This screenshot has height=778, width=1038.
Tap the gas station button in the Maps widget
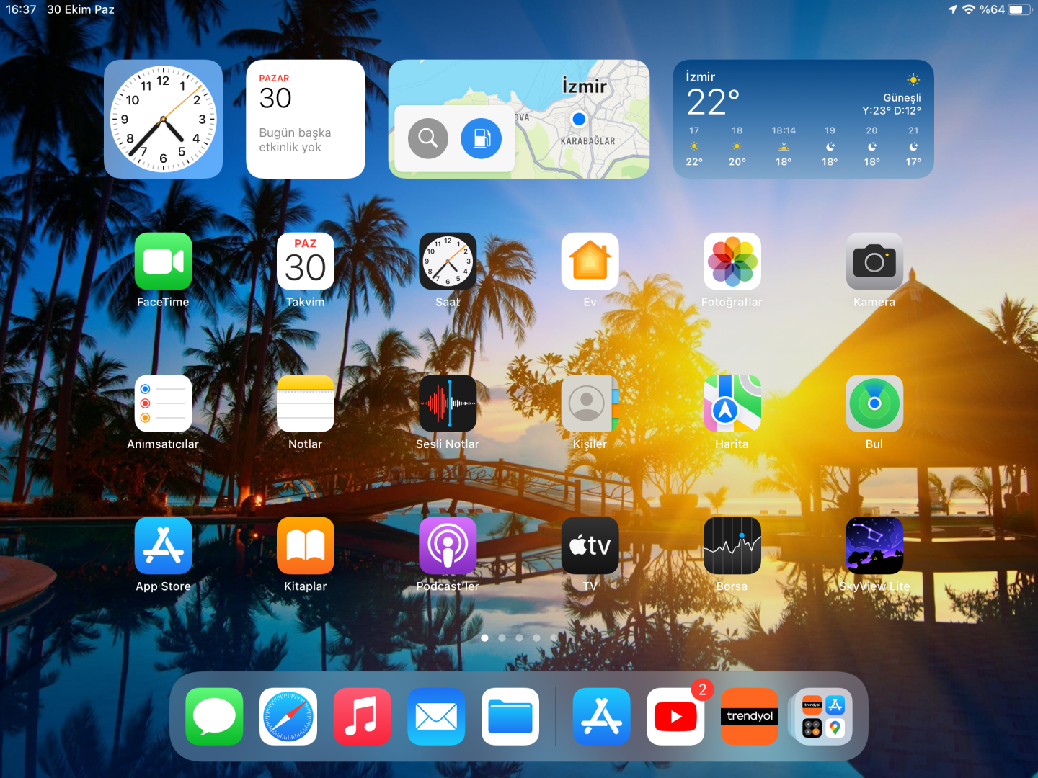pyautogui.click(x=482, y=138)
